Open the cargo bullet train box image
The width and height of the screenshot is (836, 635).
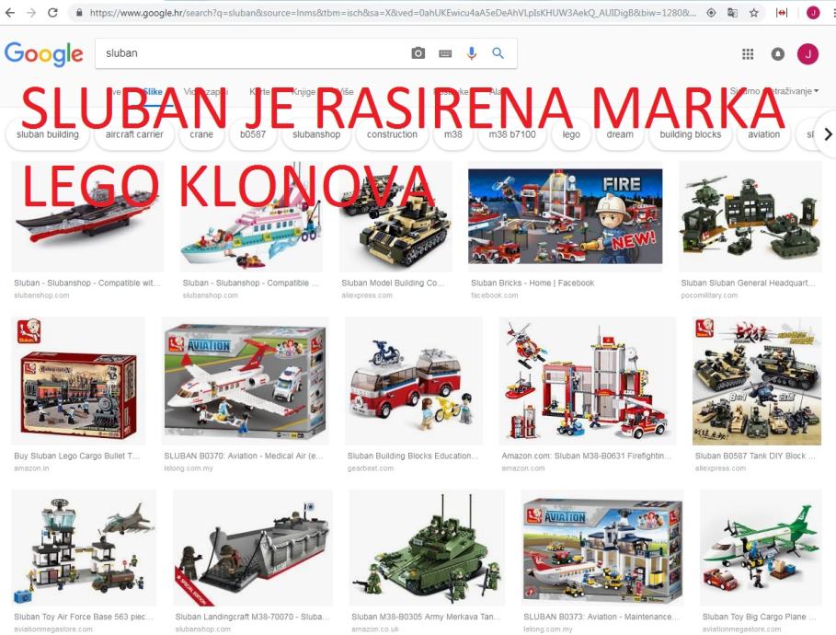pyautogui.click(x=78, y=381)
